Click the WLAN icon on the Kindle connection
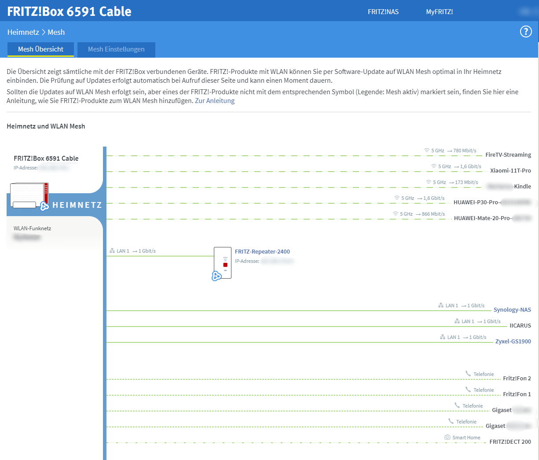The height and width of the screenshot is (460, 539). (x=429, y=182)
